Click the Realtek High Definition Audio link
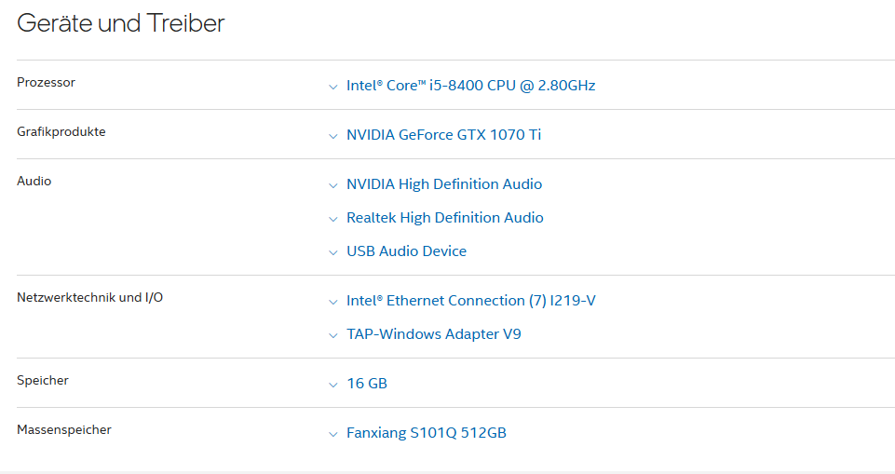 point(444,218)
